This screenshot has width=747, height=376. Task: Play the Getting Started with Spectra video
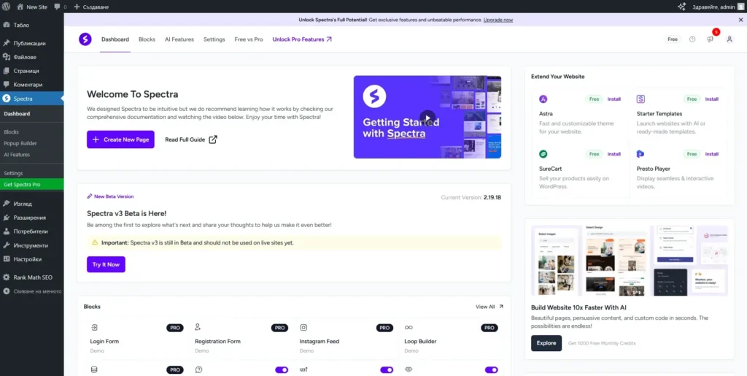coord(427,117)
